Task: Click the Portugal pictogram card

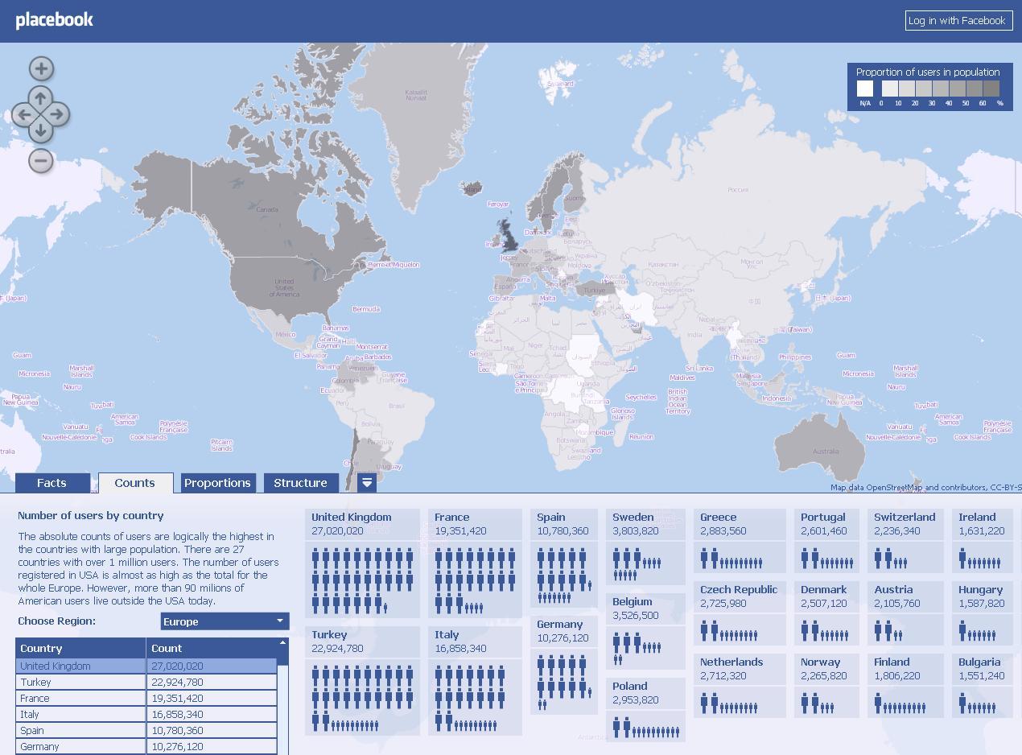Action: pos(826,540)
